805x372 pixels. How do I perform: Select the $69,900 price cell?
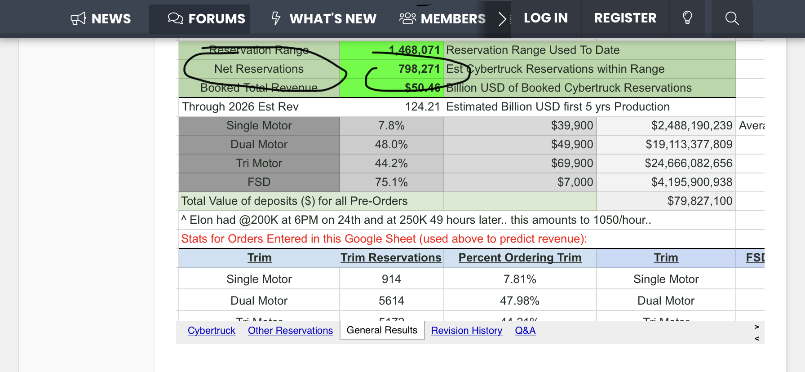pyautogui.click(x=520, y=164)
